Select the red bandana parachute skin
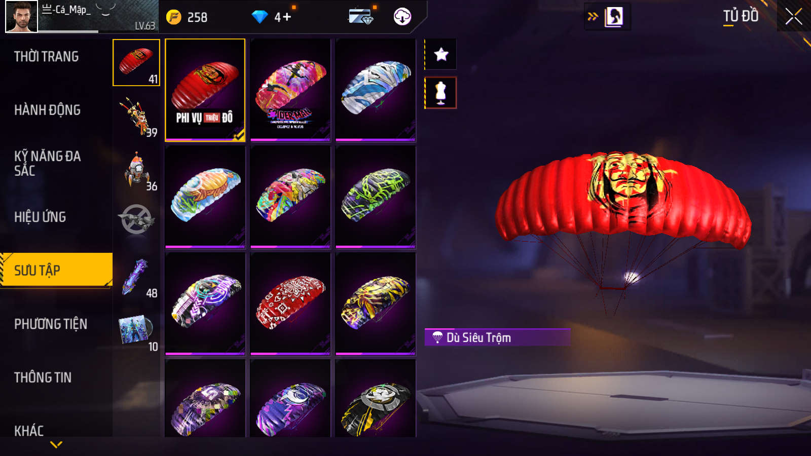The height and width of the screenshot is (456, 811). coord(290,303)
